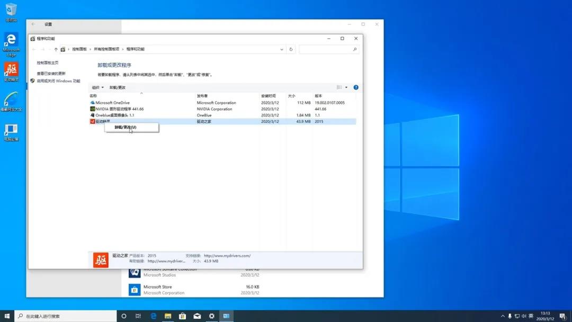Click the NVIDIA green icon in list
The height and width of the screenshot is (322, 572).
[92, 109]
